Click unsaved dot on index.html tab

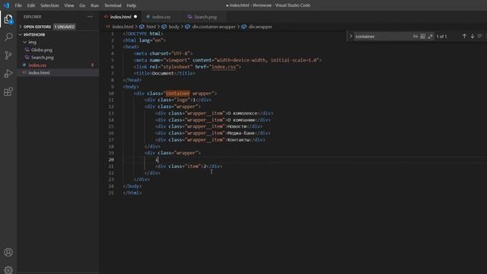click(135, 17)
